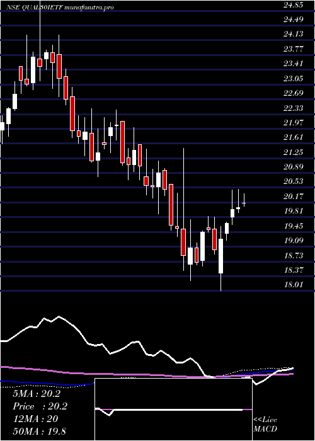
Task: Click the 23.05 price level label
Action: click(294, 78)
